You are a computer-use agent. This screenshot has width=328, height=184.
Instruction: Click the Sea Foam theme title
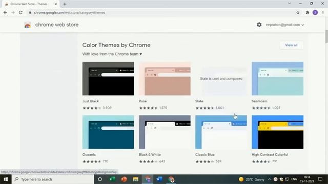pos(259,101)
